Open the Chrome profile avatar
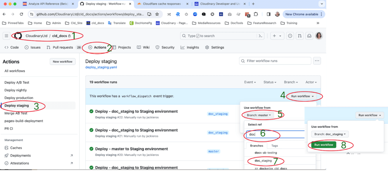This screenshot has width=388, height=173. click(x=277, y=14)
